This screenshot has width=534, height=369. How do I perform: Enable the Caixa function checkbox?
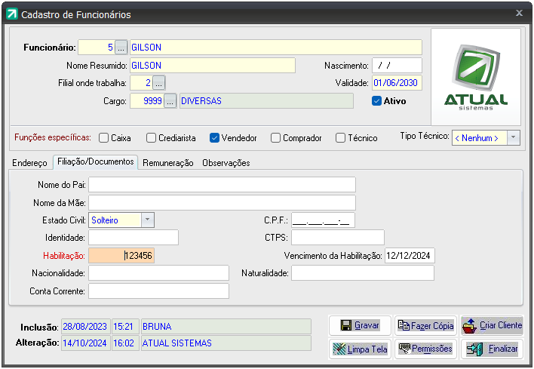[x=103, y=138]
